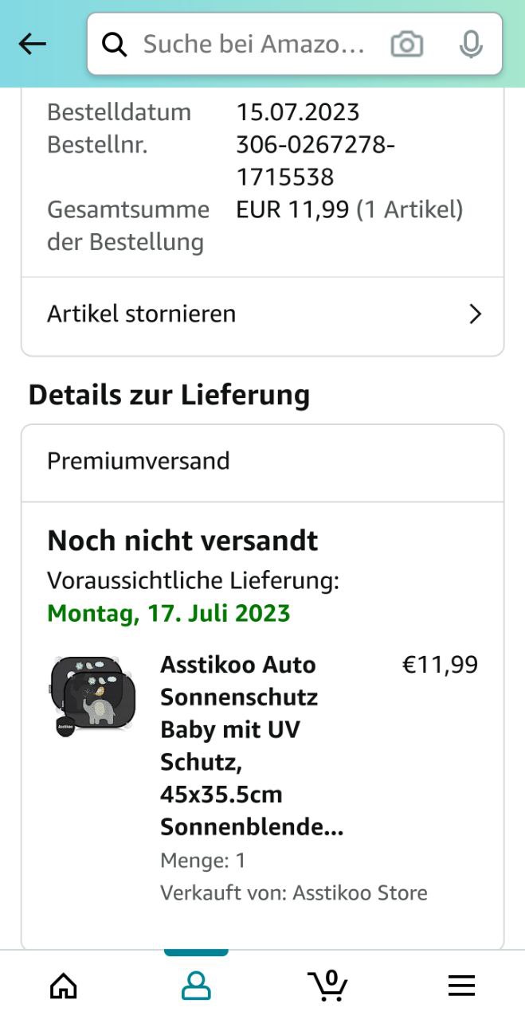Tap chevron next to Artikel stornieren
525x1019 pixels.
tap(476, 314)
